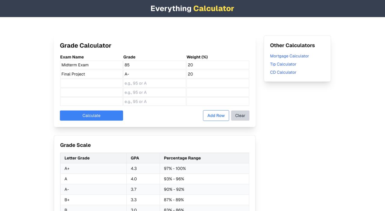Select the Final Project name field

point(91,74)
